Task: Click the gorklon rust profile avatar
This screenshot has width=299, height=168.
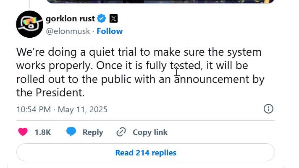Action: pos(29,23)
